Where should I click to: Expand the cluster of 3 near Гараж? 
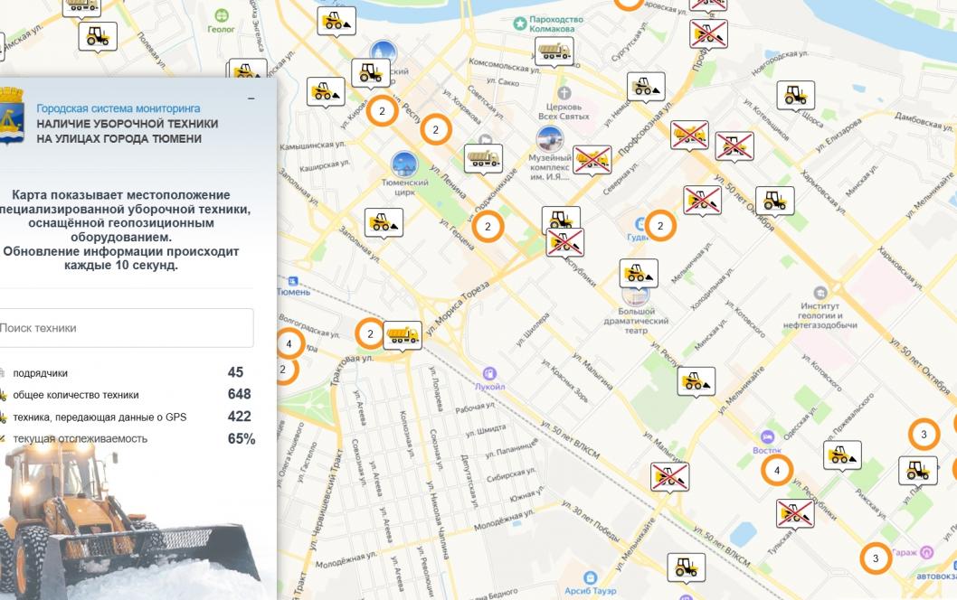coord(875,558)
